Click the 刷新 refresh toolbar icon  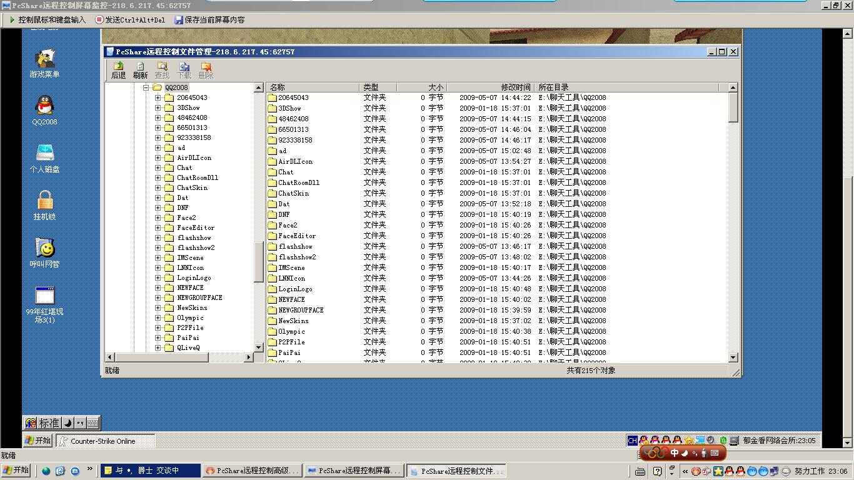click(x=140, y=70)
